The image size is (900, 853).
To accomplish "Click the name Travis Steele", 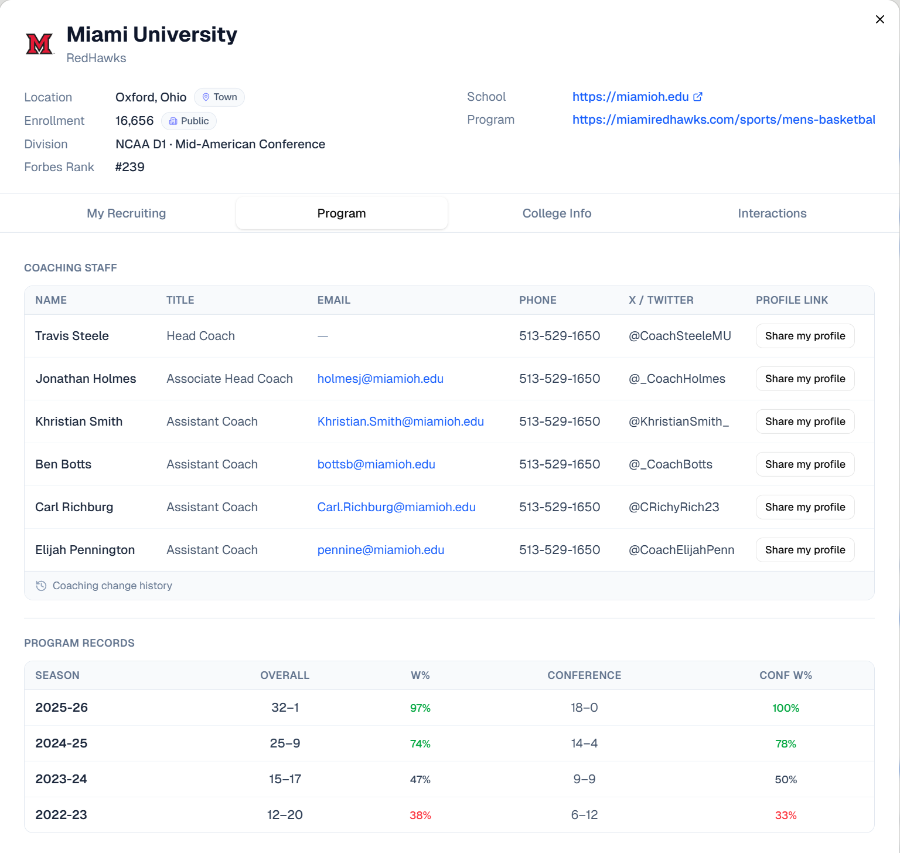I will 72,336.
